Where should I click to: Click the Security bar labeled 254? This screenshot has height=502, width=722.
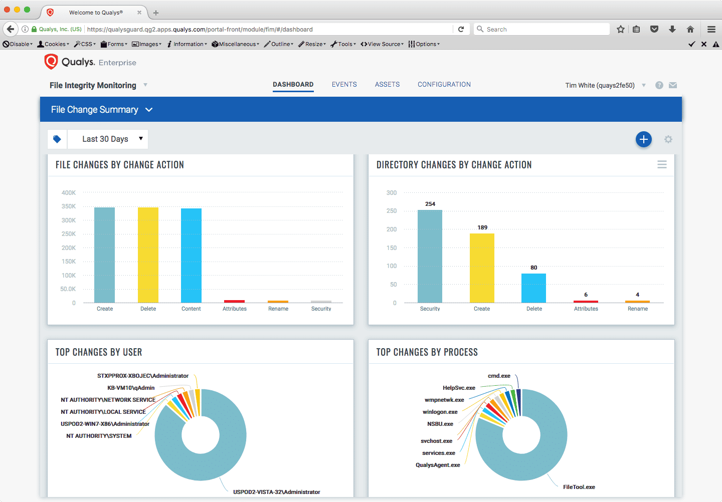click(430, 256)
